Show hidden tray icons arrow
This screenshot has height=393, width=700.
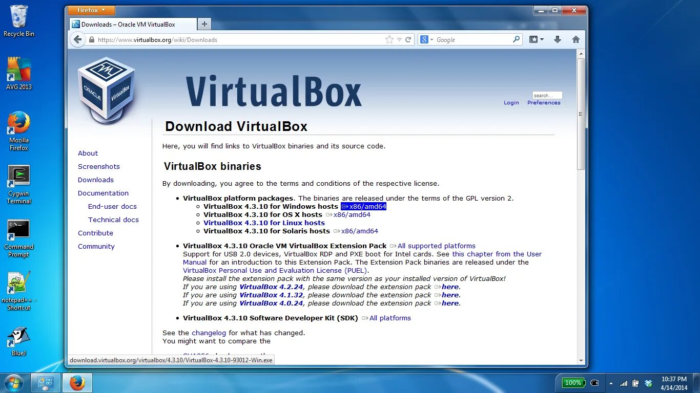(x=611, y=383)
